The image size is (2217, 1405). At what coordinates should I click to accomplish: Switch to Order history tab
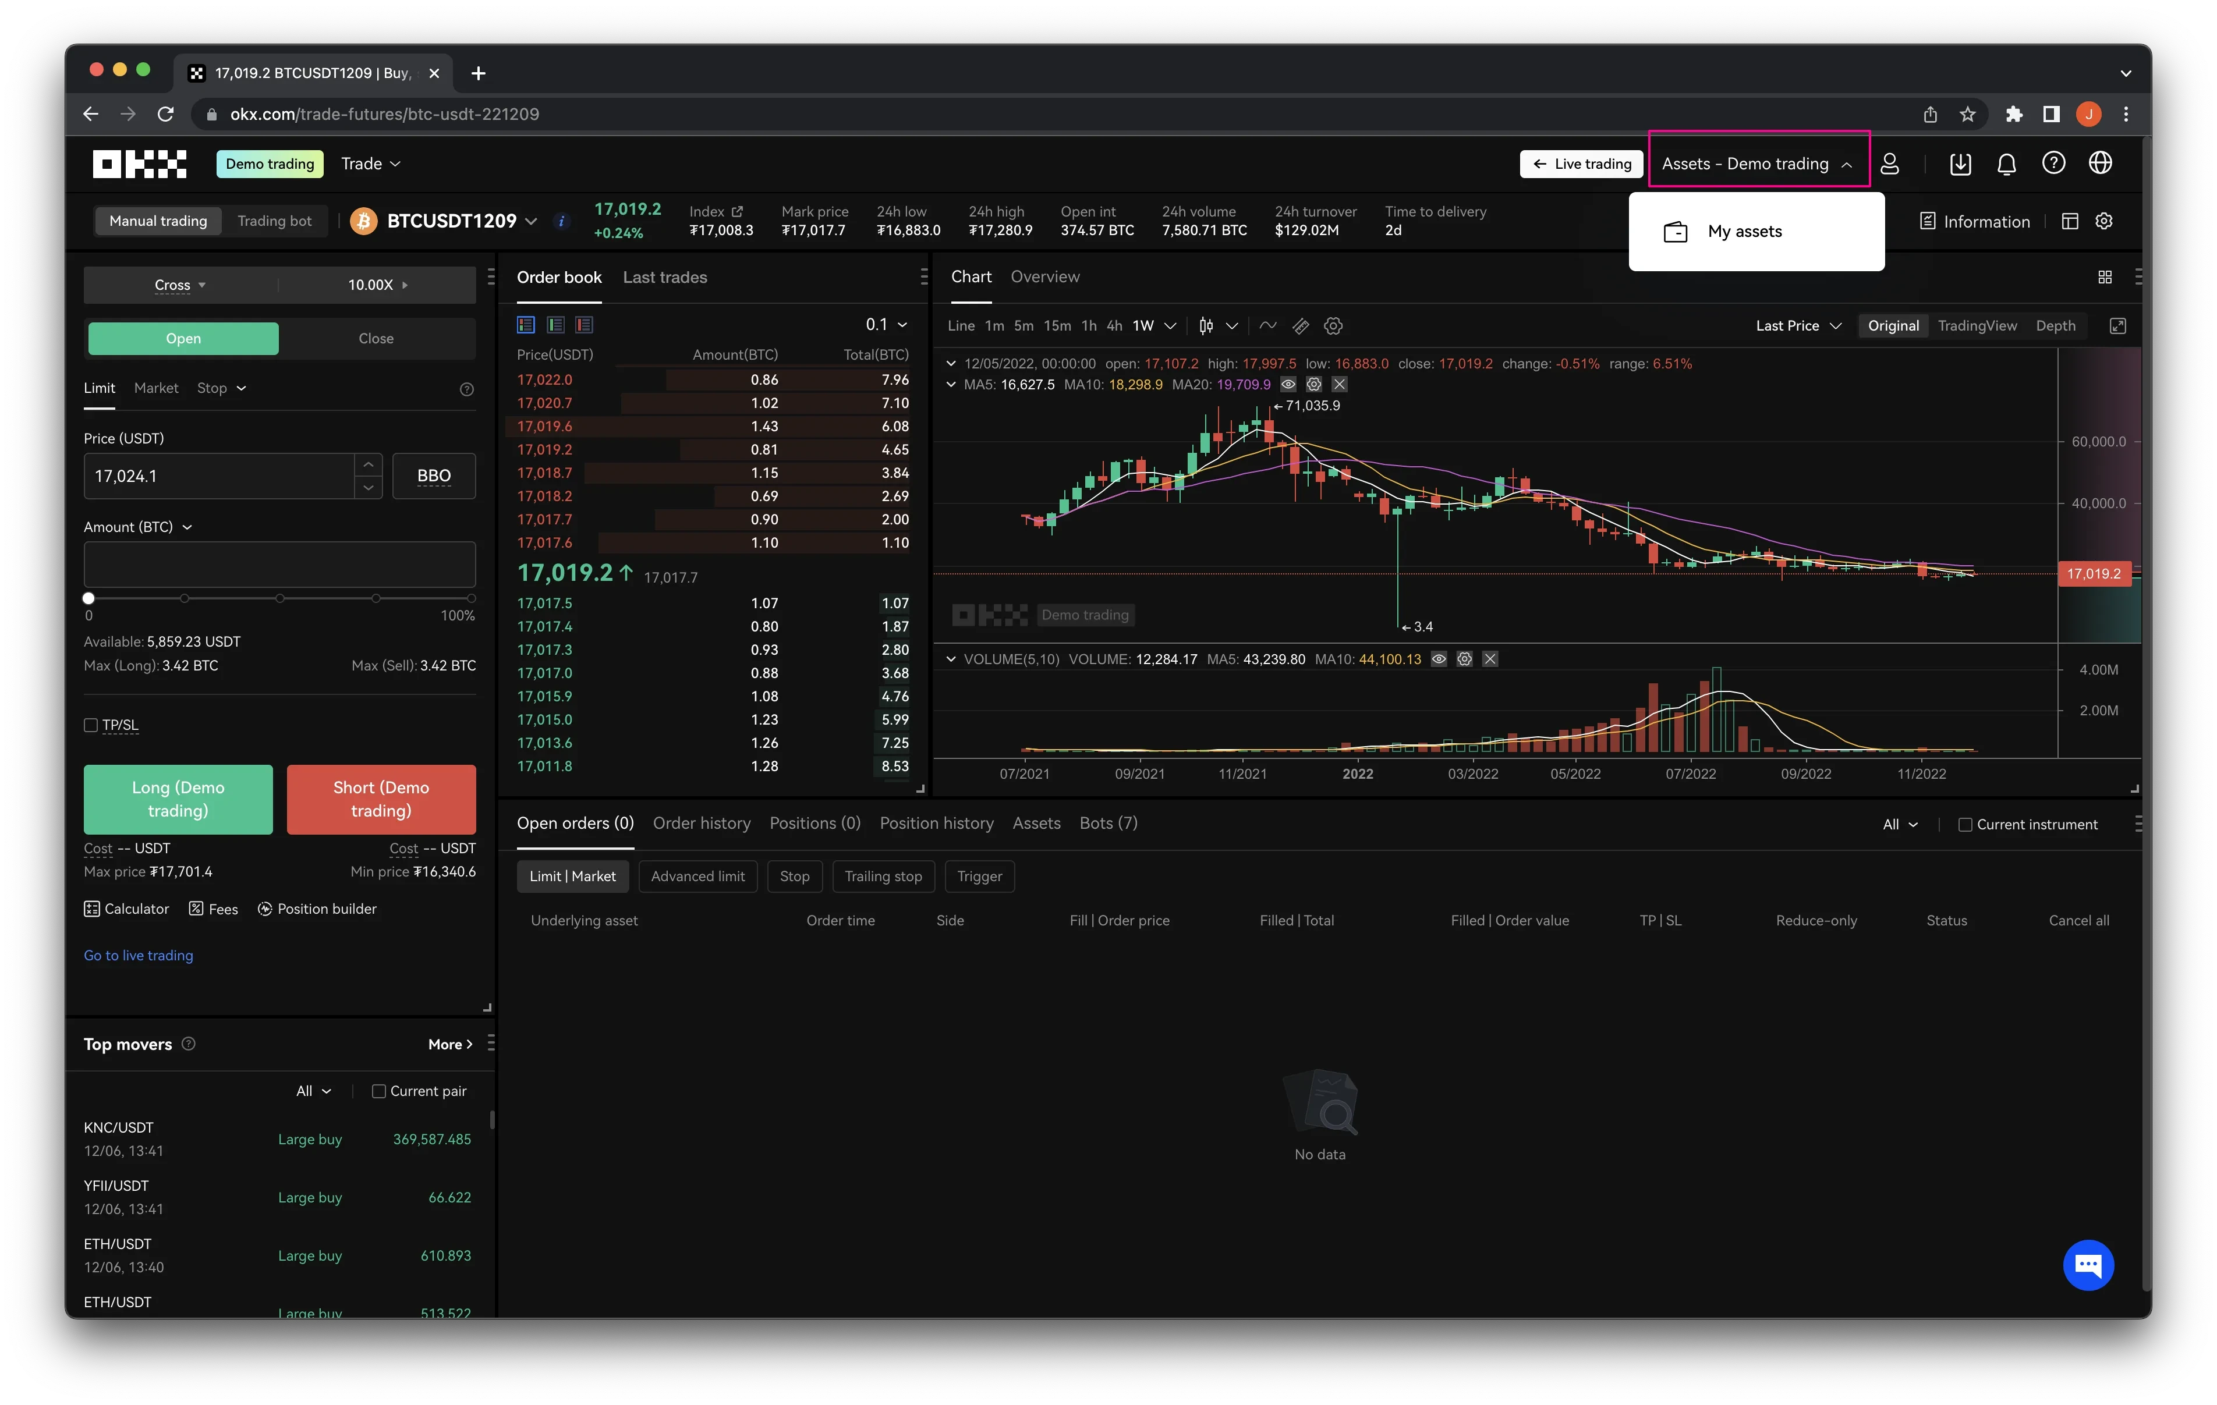(x=702, y=822)
